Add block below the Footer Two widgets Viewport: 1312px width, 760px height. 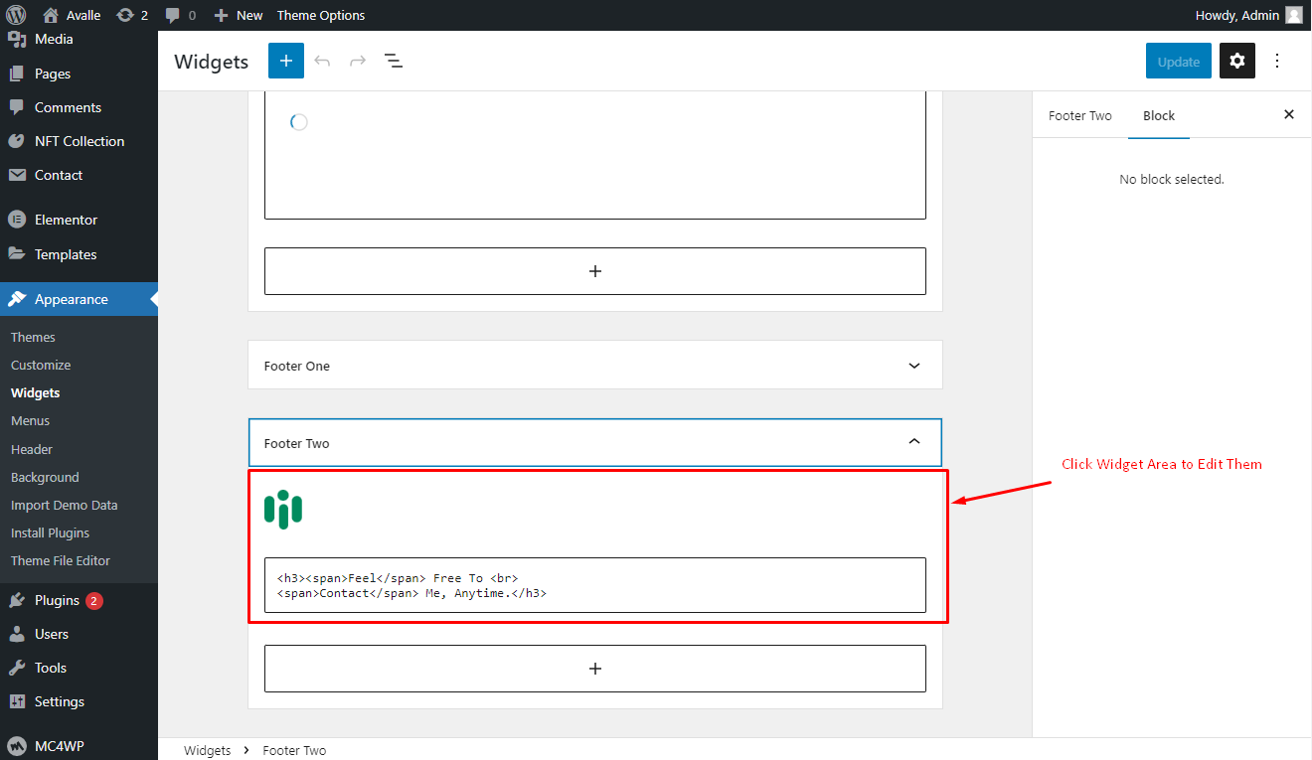click(595, 669)
